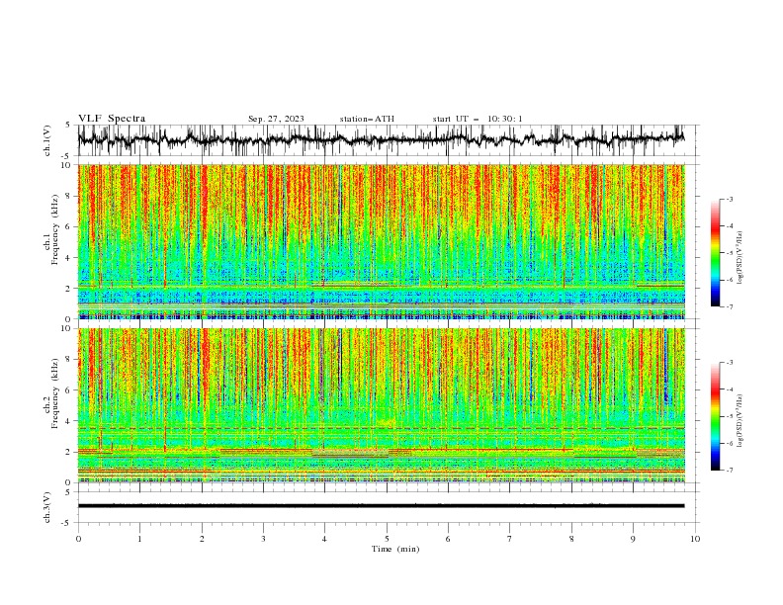The width and height of the screenshot is (783, 605).
Task: Click the "-7" tick on lower color bar
Action: pyautogui.click(x=730, y=471)
